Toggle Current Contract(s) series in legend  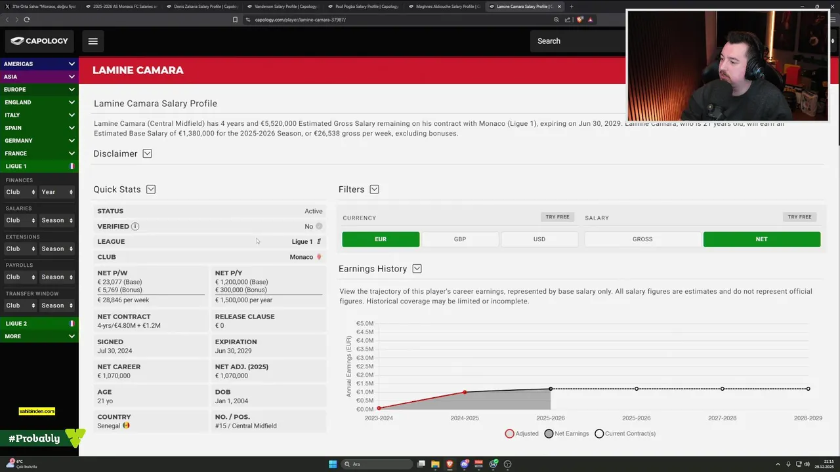[625, 433]
